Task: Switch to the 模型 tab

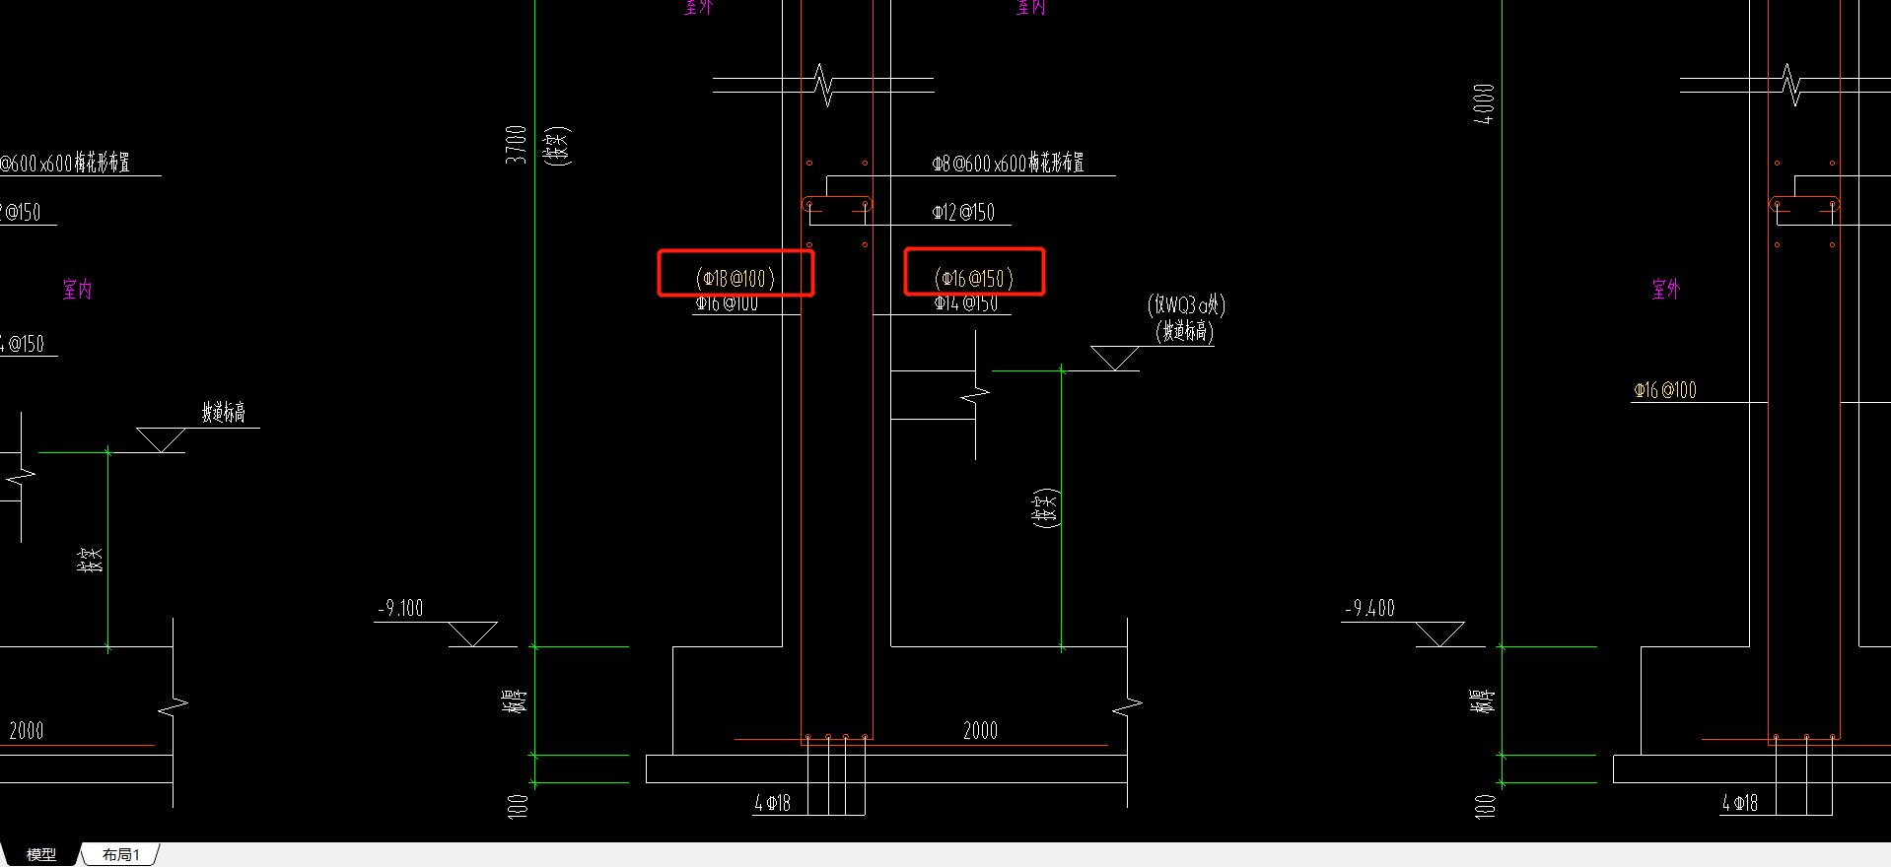Action: tap(40, 854)
